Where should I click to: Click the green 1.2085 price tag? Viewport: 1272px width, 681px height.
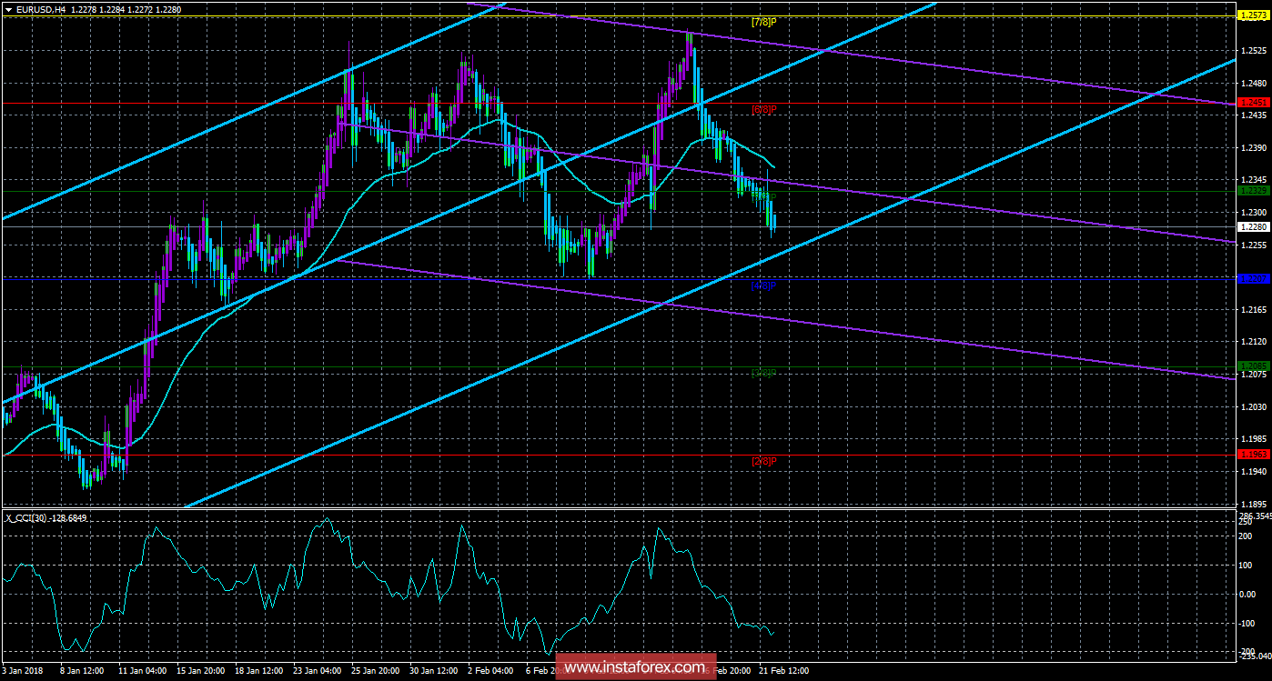[1253, 366]
